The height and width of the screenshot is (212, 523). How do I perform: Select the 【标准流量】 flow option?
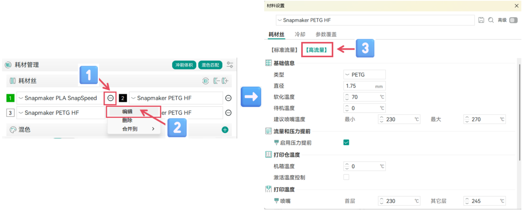click(284, 50)
